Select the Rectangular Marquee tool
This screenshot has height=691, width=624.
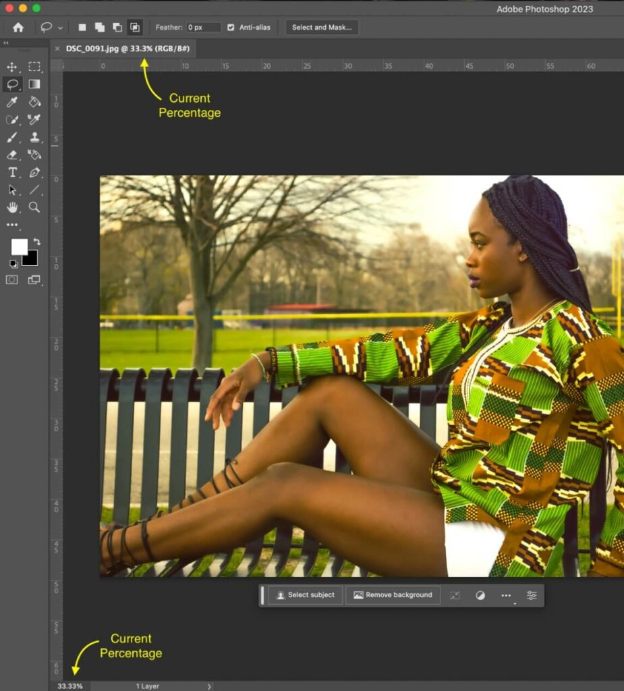pyautogui.click(x=34, y=67)
